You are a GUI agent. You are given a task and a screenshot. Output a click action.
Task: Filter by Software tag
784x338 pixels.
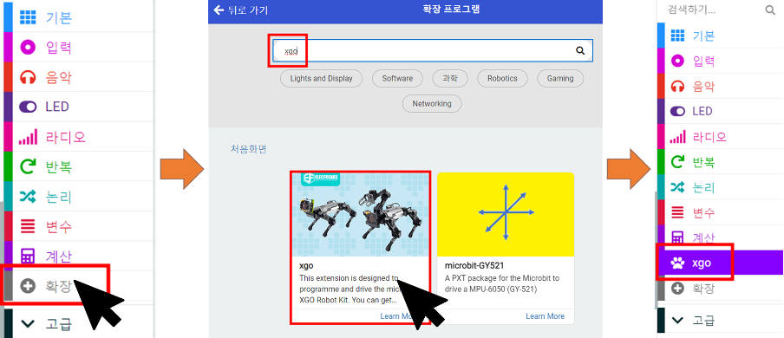click(x=397, y=79)
